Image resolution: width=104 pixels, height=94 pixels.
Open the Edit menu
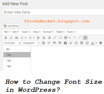16,32
